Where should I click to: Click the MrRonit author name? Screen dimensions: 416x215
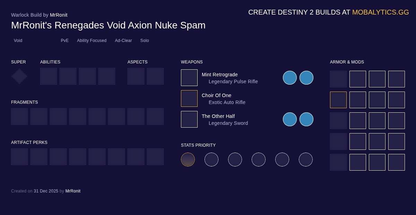(x=59, y=15)
